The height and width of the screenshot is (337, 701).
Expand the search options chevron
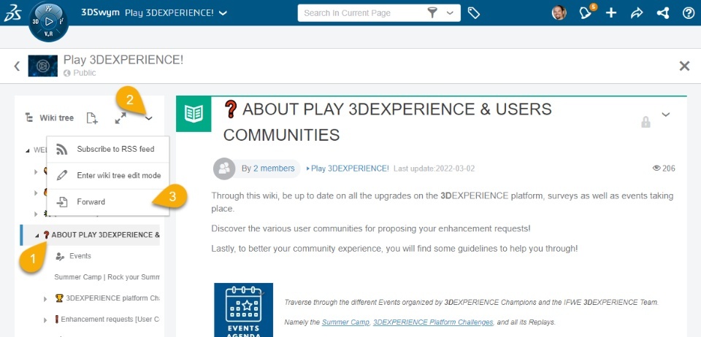pos(450,13)
